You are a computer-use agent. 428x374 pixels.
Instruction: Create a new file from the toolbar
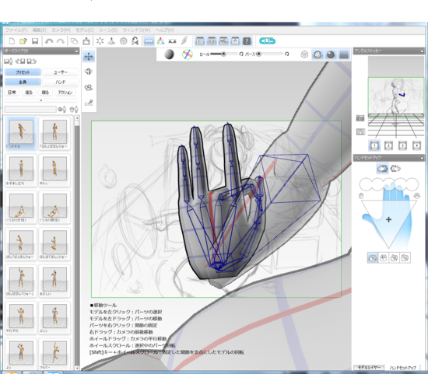click(x=12, y=41)
